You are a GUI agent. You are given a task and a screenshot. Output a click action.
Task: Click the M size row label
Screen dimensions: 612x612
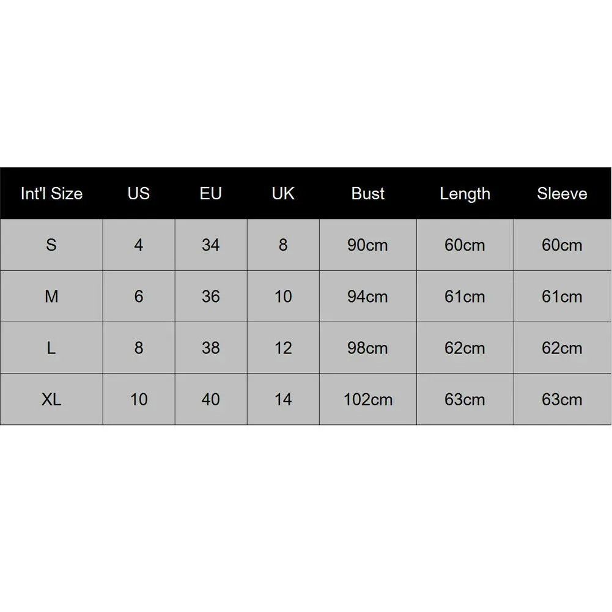pyautogui.click(x=51, y=297)
